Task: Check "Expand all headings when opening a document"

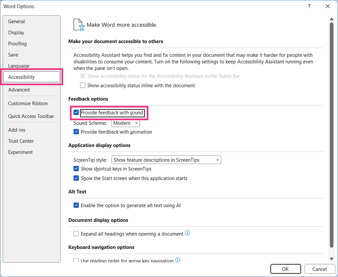Action: (x=76, y=233)
